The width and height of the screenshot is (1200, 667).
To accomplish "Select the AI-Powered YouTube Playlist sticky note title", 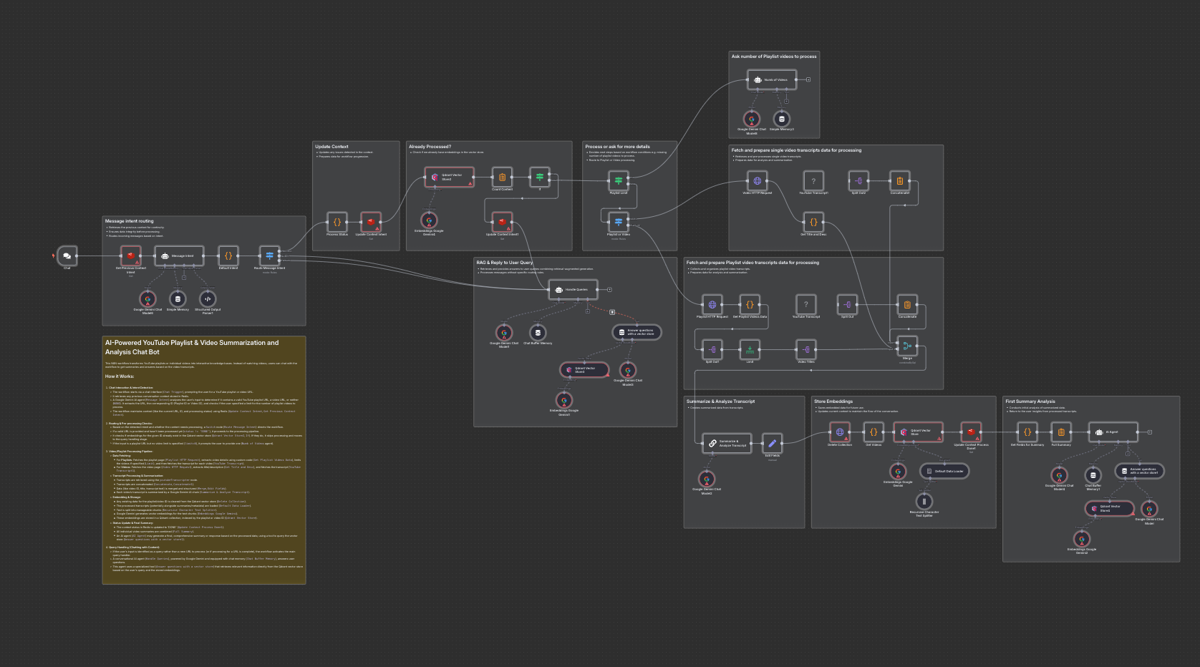I will coord(192,347).
